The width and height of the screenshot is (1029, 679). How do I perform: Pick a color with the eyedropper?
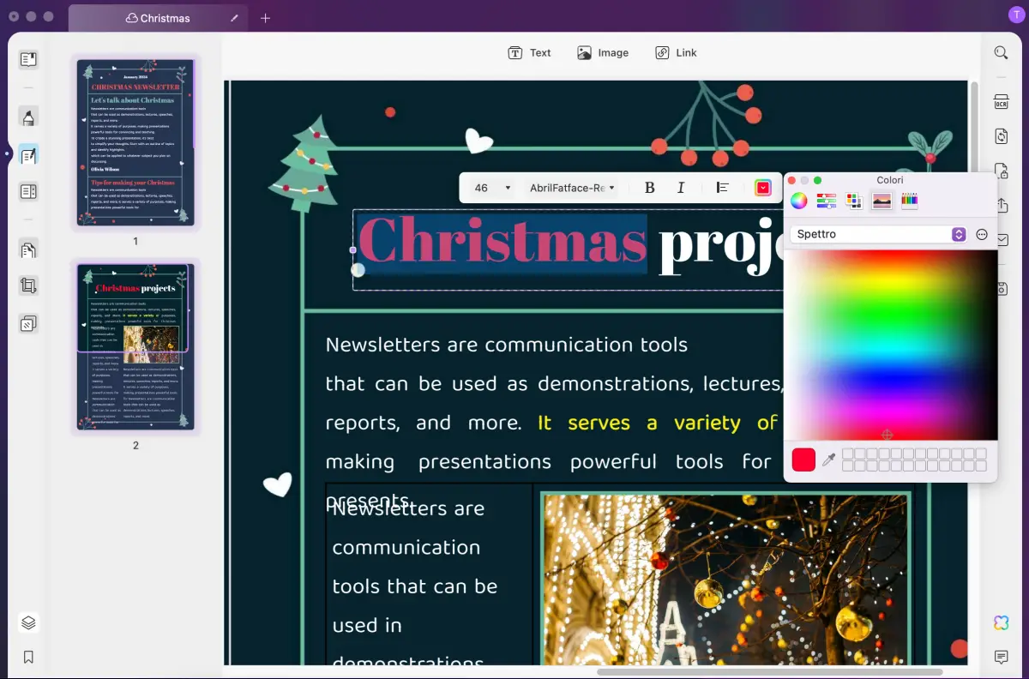pyautogui.click(x=828, y=460)
